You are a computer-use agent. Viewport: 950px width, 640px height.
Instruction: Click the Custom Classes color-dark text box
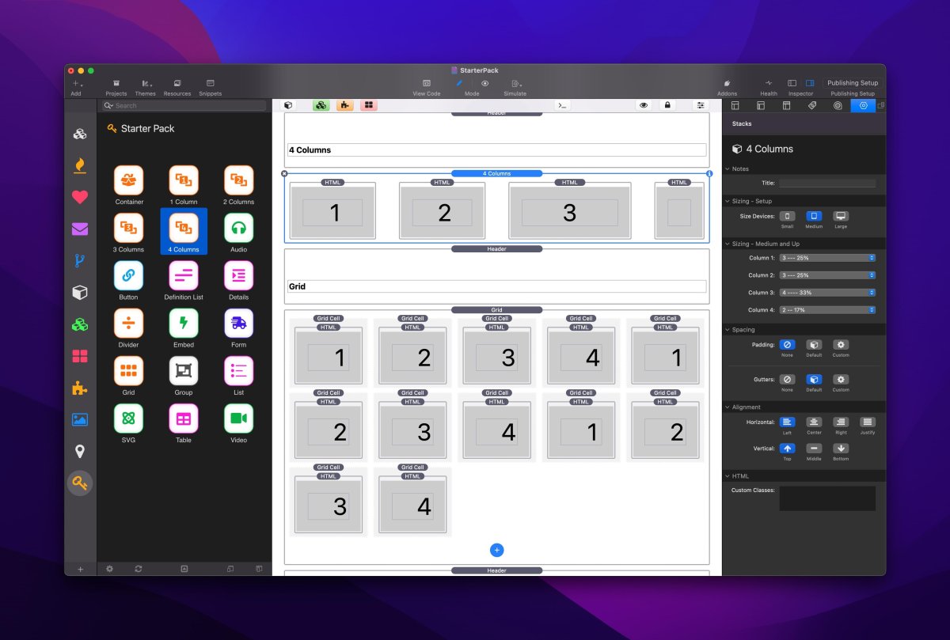point(827,498)
